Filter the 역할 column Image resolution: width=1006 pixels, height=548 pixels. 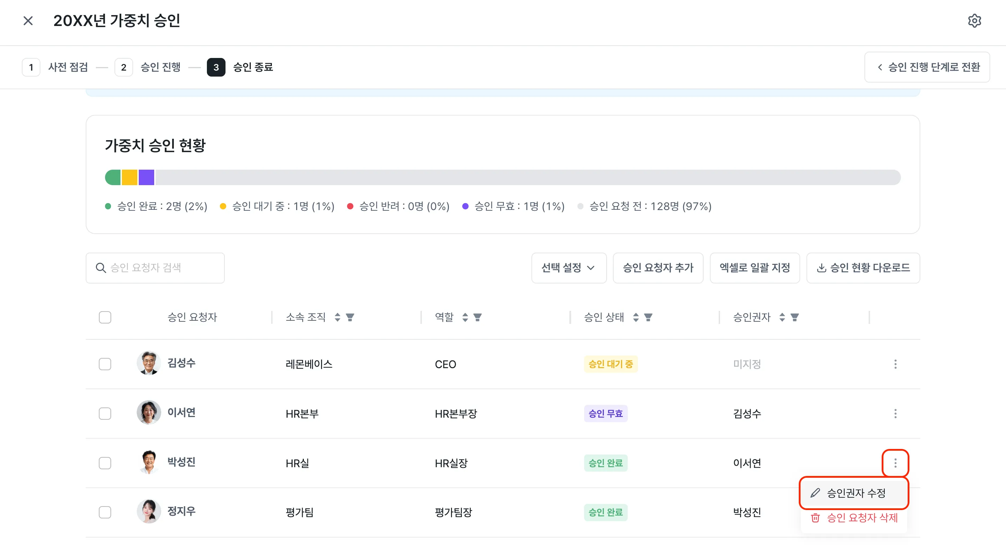pos(477,317)
